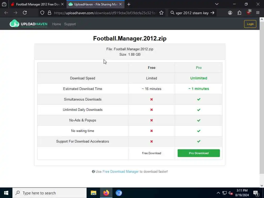Close the UploadHaven tab
This screenshot has height=198, width=264.
coord(120,4)
